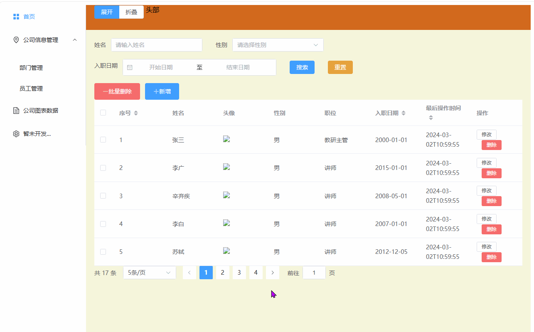
Task: Click 李白's avatar image
Action: click(x=226, y=223)
